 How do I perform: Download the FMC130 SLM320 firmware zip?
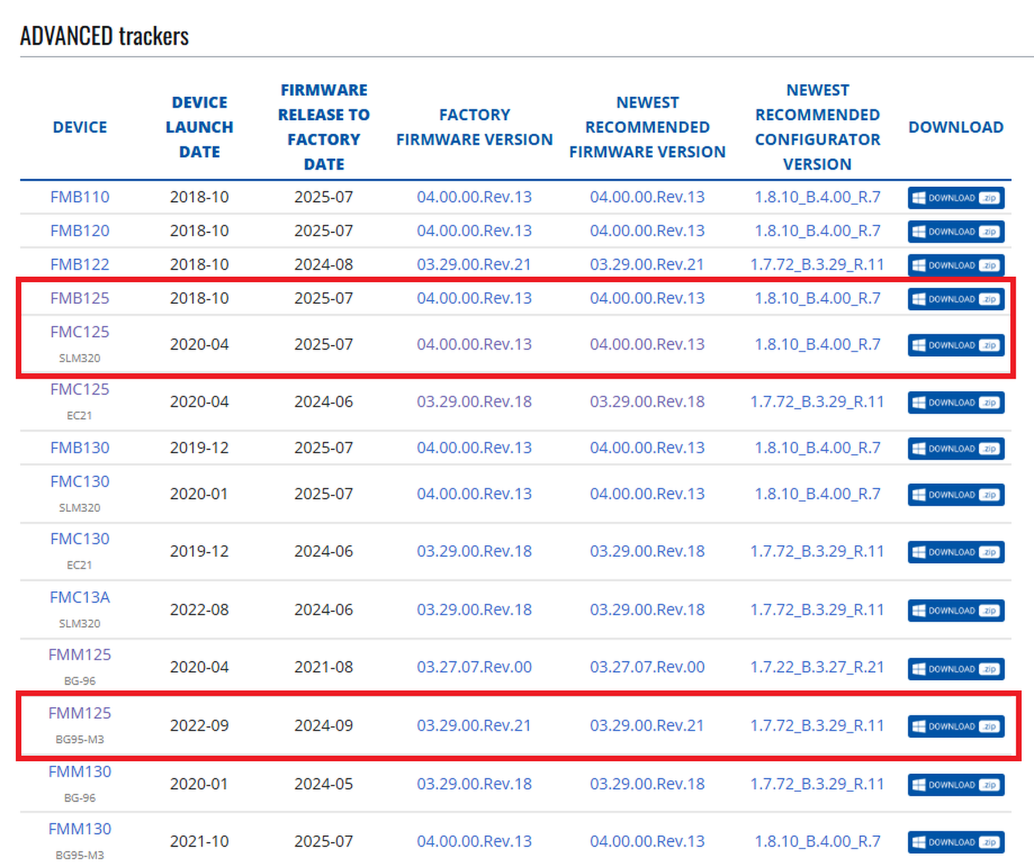[x=956, y=495]
